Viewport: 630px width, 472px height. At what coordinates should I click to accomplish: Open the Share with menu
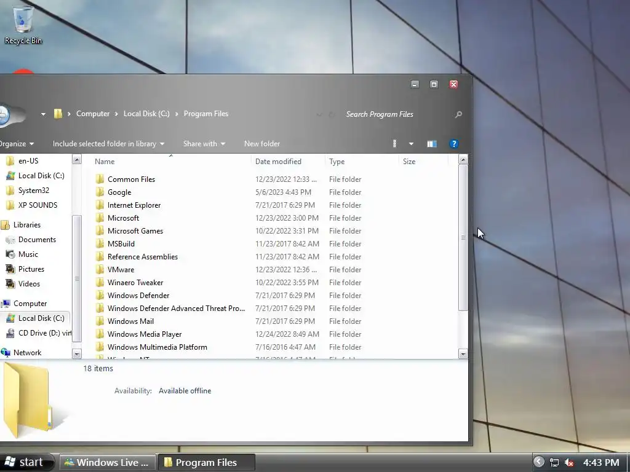(204, 144)
